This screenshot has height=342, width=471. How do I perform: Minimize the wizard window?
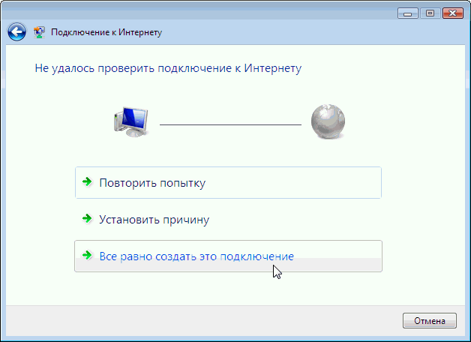(x=407, y=13)
